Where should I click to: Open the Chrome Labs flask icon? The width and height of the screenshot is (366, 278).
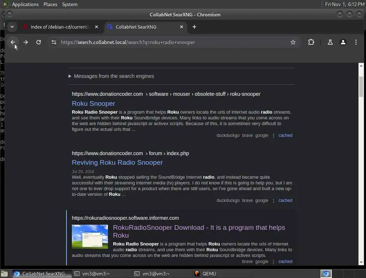click(x=330, y=42)
